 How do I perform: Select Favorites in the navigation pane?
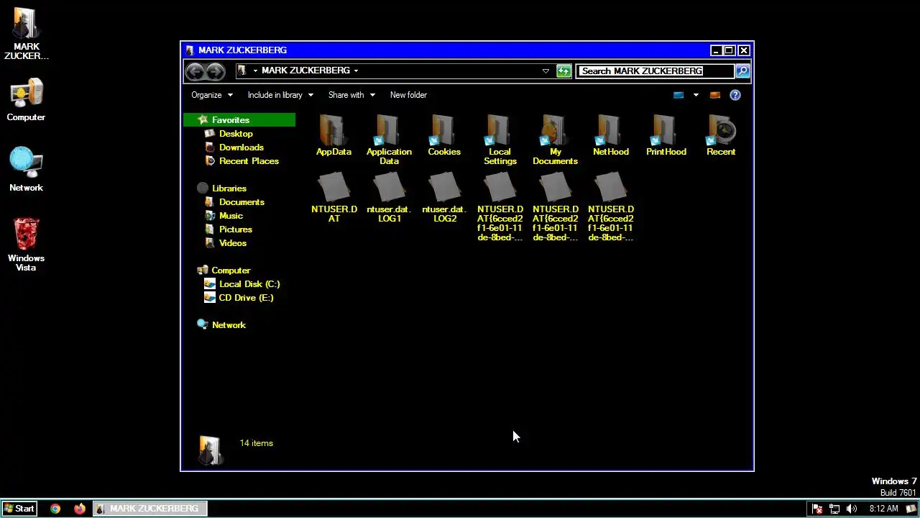coord(239,120)
